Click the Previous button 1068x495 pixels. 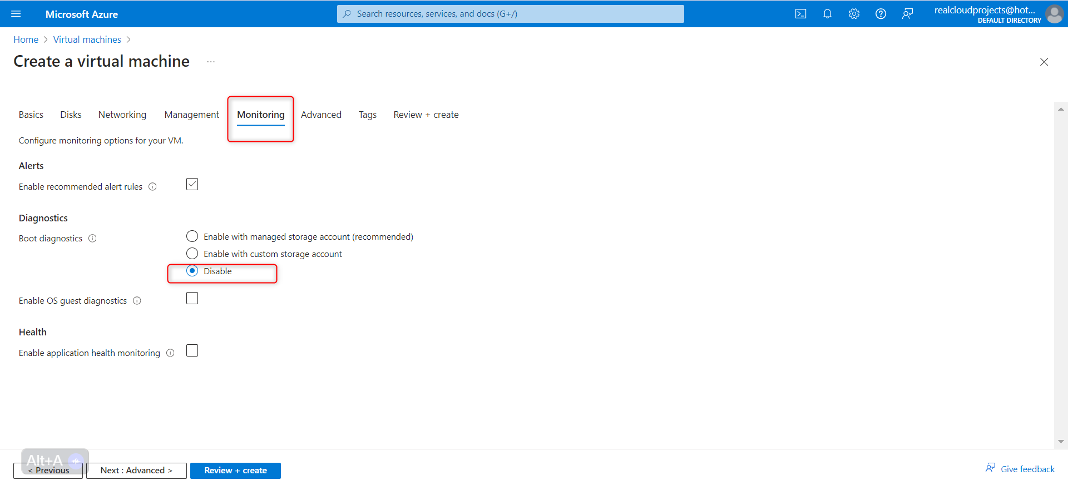(48, 471)
